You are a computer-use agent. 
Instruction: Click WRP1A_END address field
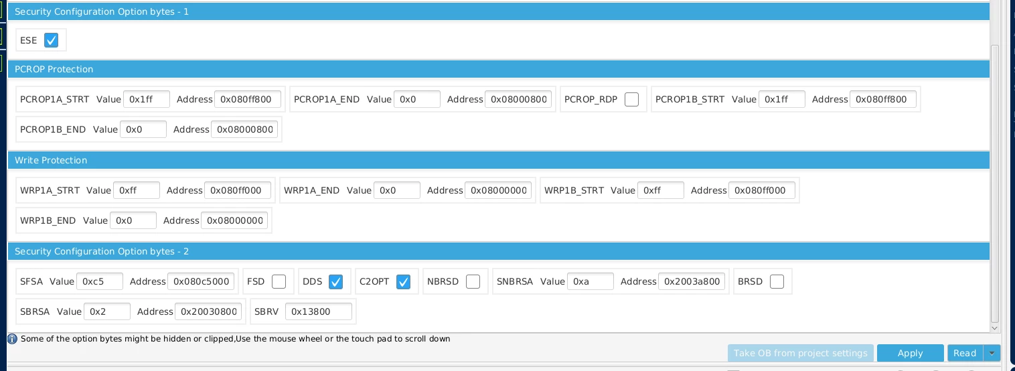[498, 190]
